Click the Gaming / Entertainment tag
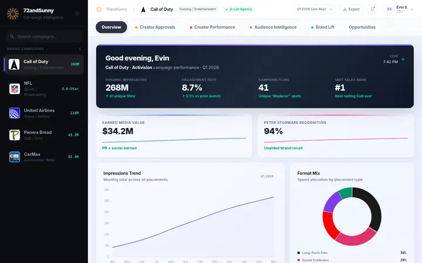The width and height of the screenshot is (422, 263). (198, 9)
